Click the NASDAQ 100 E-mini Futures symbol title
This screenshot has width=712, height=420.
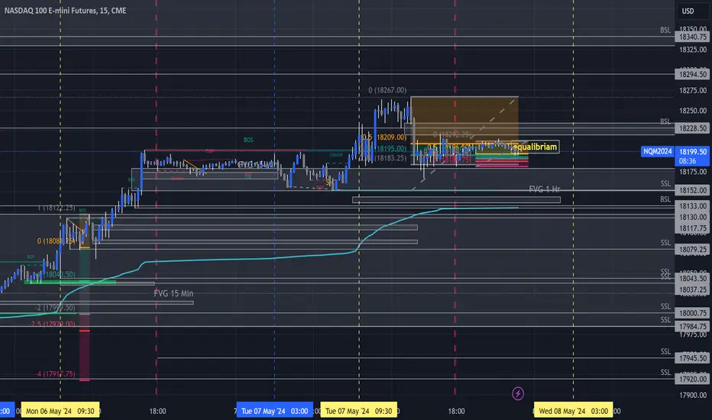pyautogui.click(x=66, y=11)
